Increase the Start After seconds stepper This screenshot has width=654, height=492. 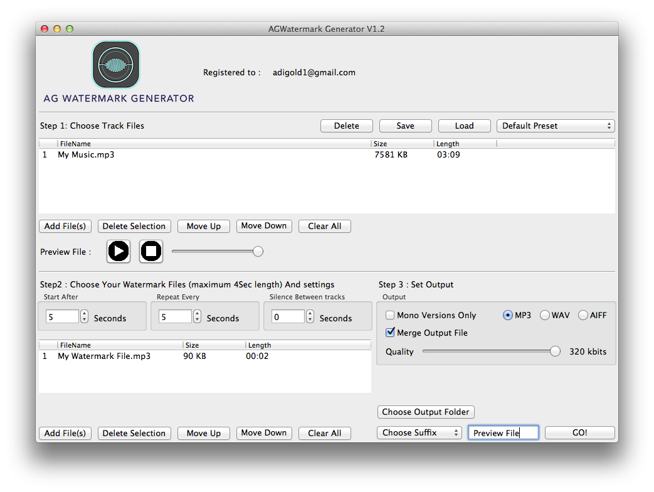[x=85, y=314]
